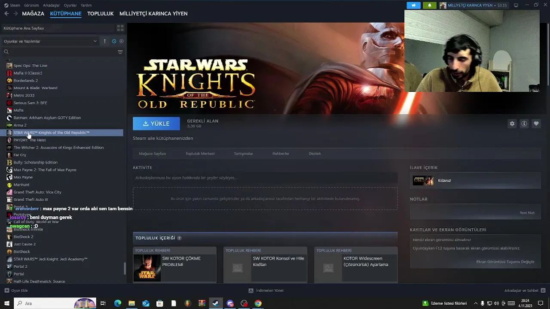Image resolution: width=550 pixels, height=309 pixels.
Task: Open Mağaza Sayfası link
Action: pyautogui.click(x=153, y=154)
